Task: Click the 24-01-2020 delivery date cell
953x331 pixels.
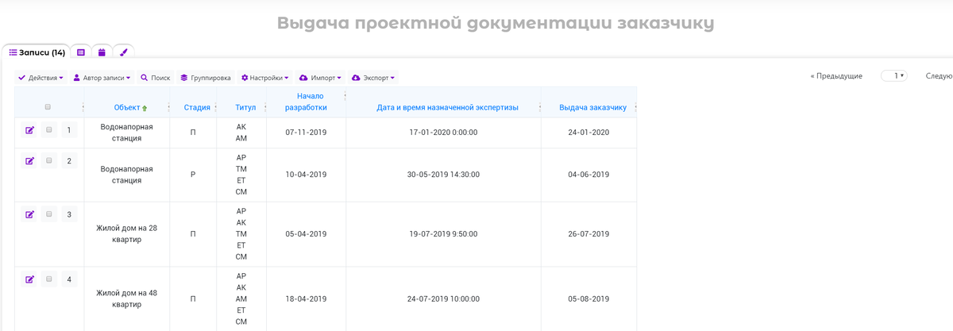Action: pyautogui.click(x=588, y=132)
